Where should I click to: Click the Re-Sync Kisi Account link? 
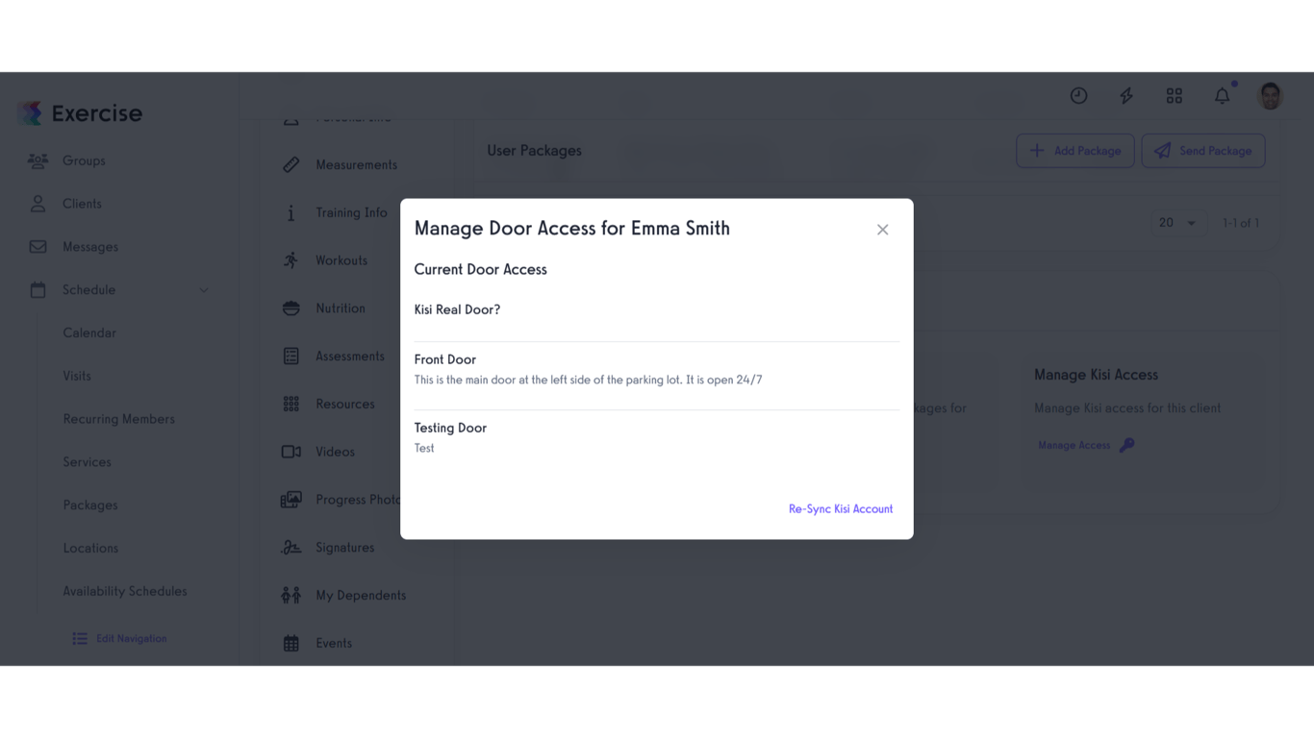[x=840, y=508]
